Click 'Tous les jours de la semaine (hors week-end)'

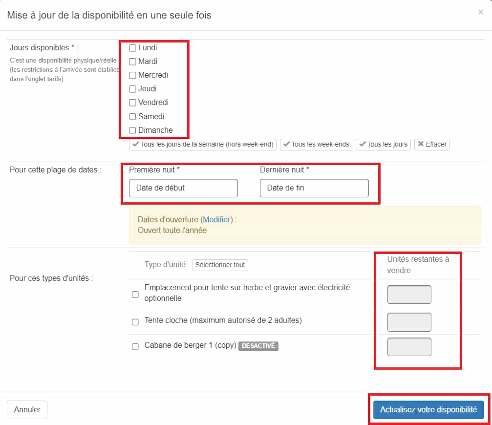[x=203, y=144]
